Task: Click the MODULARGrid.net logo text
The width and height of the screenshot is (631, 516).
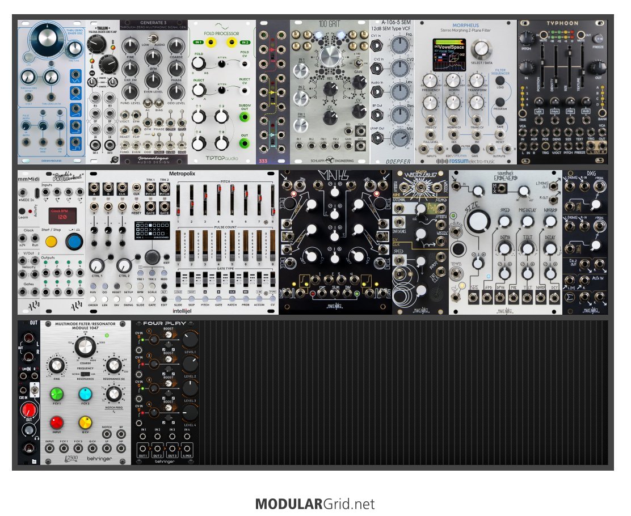Action: click(x=315, y=504)
